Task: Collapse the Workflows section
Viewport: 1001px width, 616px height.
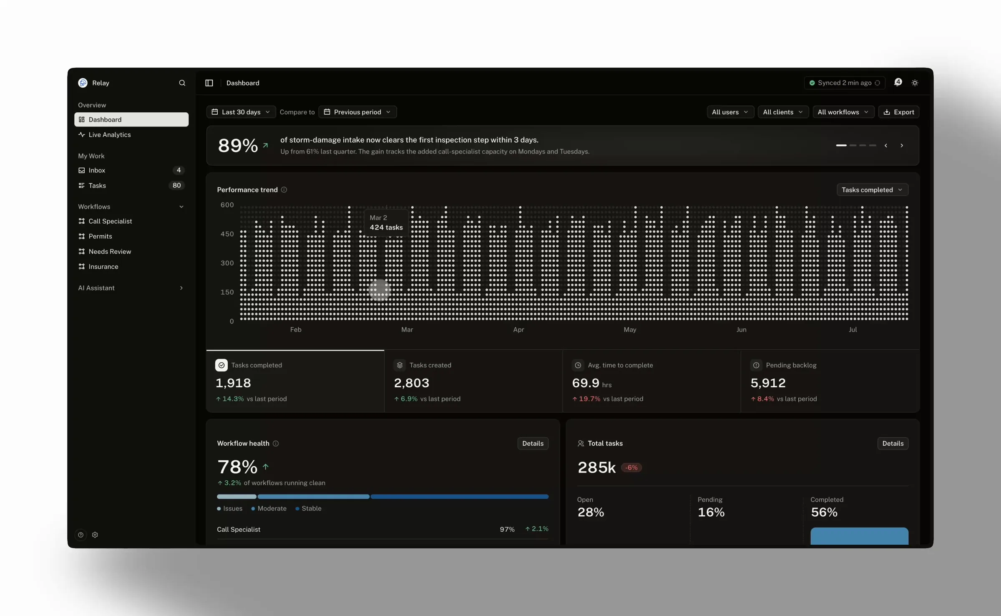Action: click(181, 207)
